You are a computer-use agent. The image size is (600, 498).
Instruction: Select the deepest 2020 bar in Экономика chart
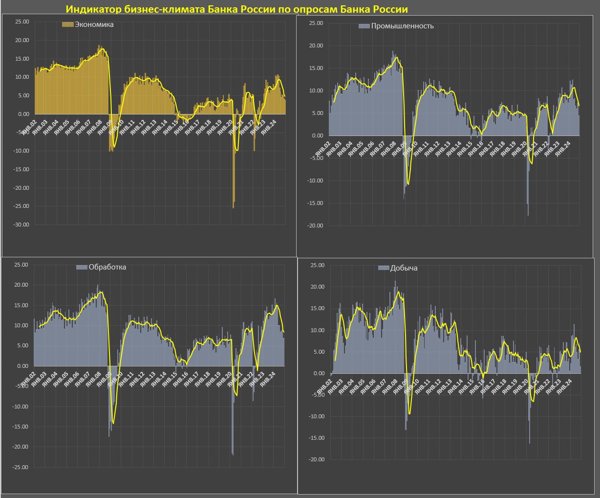coord(233,196)
